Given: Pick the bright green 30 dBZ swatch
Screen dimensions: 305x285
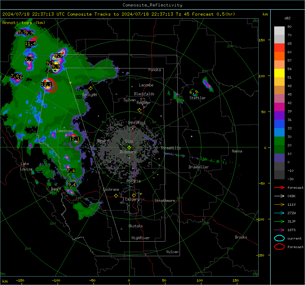Looking at the screenshot, I should point(279,141).
